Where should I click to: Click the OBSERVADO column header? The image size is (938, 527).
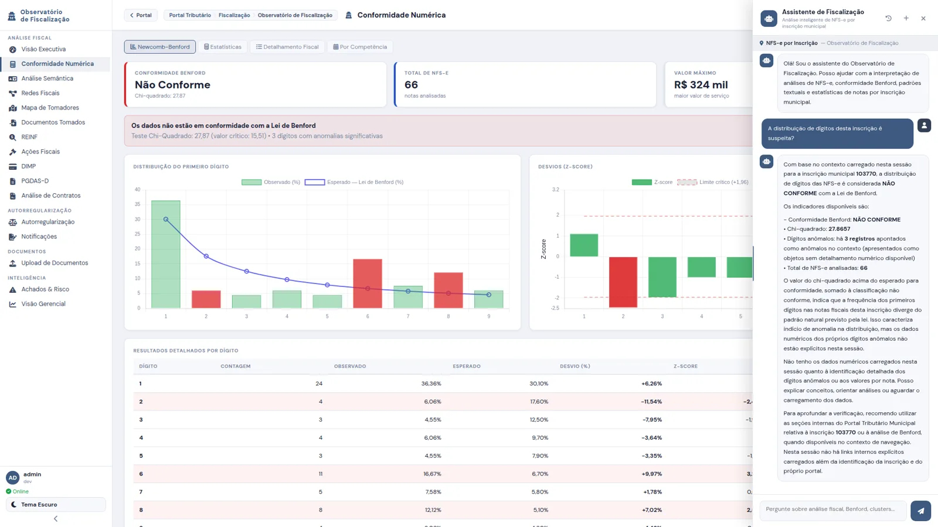[350, 367]
